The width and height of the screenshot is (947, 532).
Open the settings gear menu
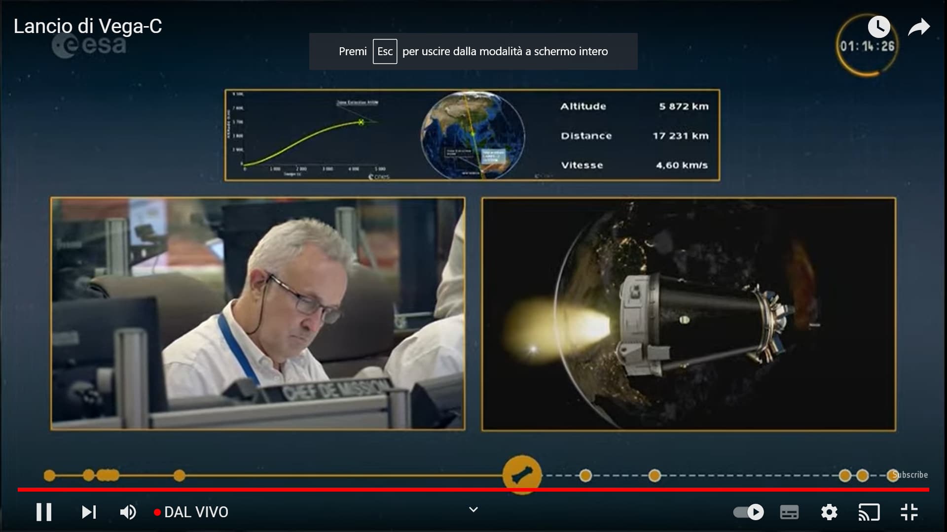(x=829, y=512)
